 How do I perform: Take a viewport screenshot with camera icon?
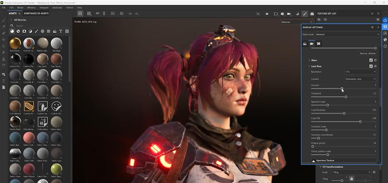click(312, 14)
